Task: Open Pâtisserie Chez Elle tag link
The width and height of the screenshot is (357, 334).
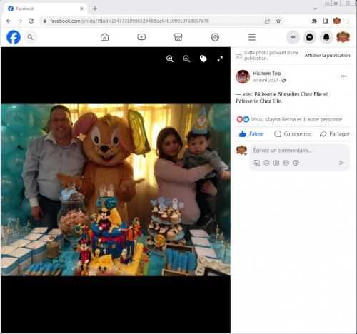Action: point(258,101)
